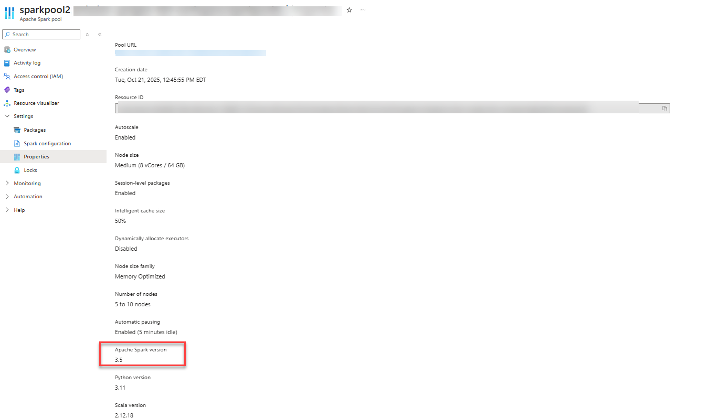
Task: Click the Scala version '2.12.18' value
Action: [124, 415]
